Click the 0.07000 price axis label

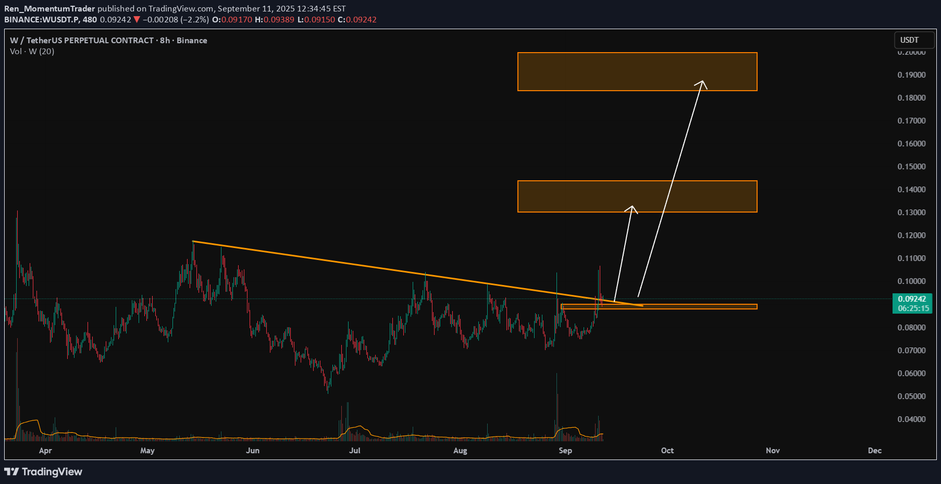(912, 351)
